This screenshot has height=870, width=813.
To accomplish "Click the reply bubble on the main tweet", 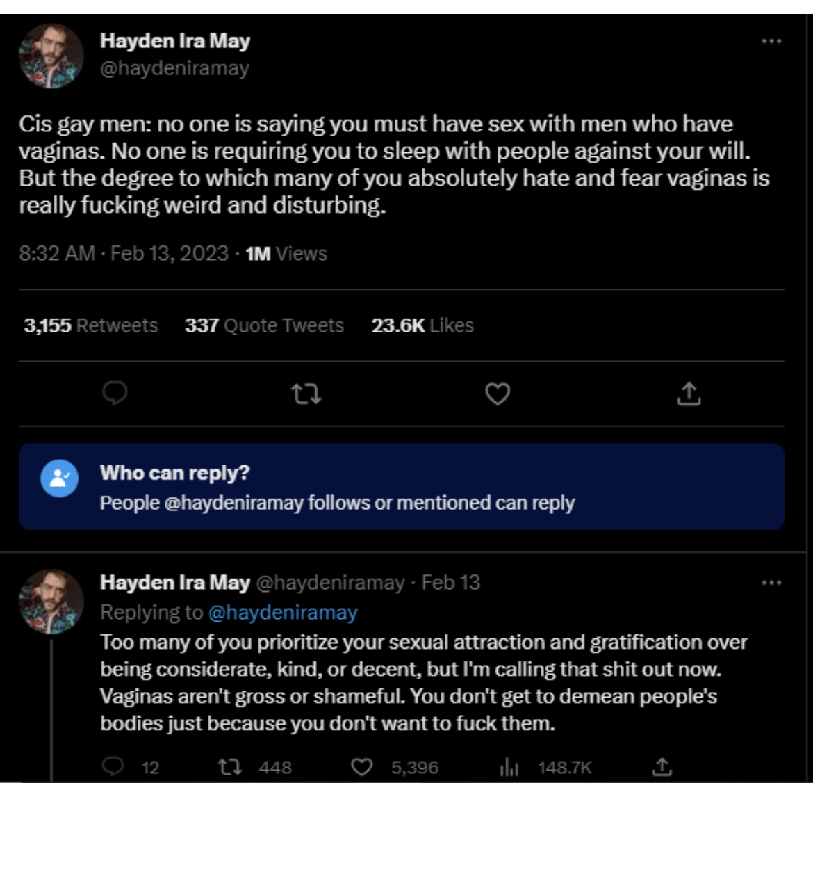I will pos(115,393).
